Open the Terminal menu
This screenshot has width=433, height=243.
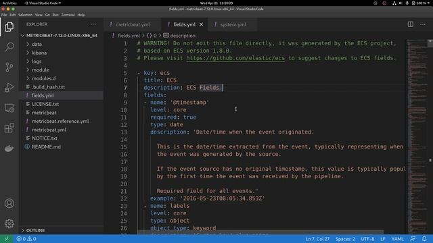[68, 15]
